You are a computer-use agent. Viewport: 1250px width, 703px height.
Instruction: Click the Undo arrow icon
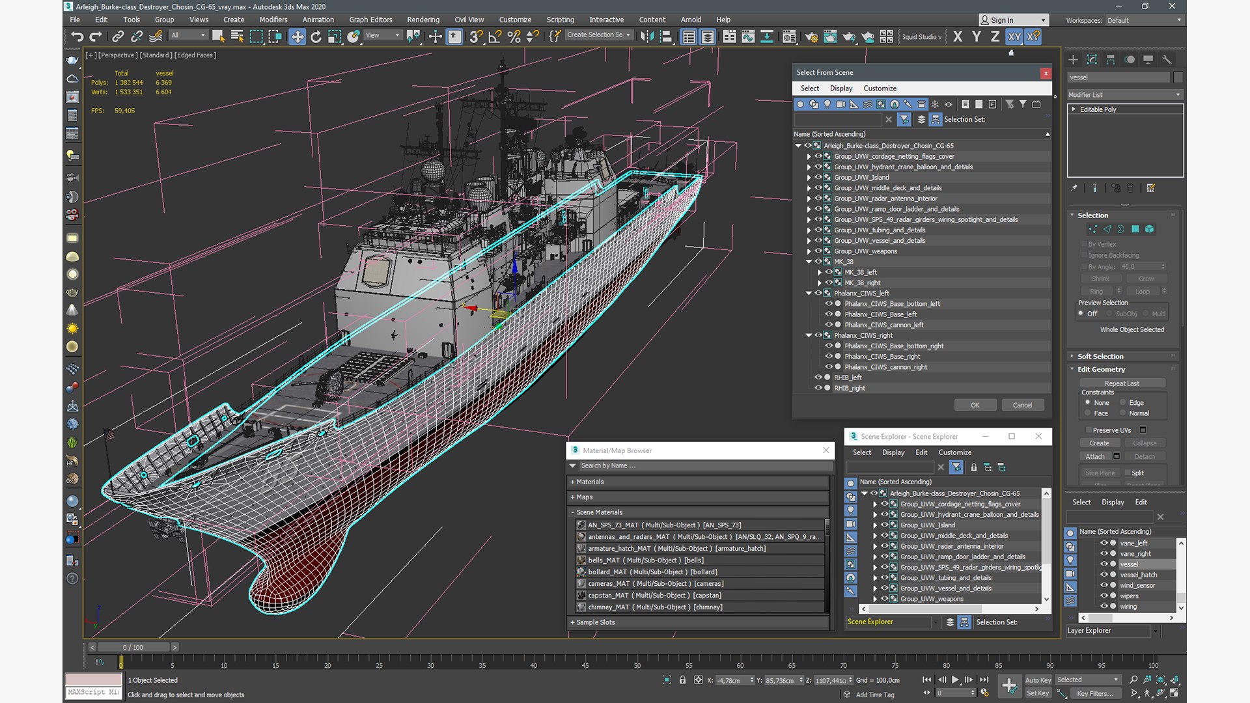point(77,36)
